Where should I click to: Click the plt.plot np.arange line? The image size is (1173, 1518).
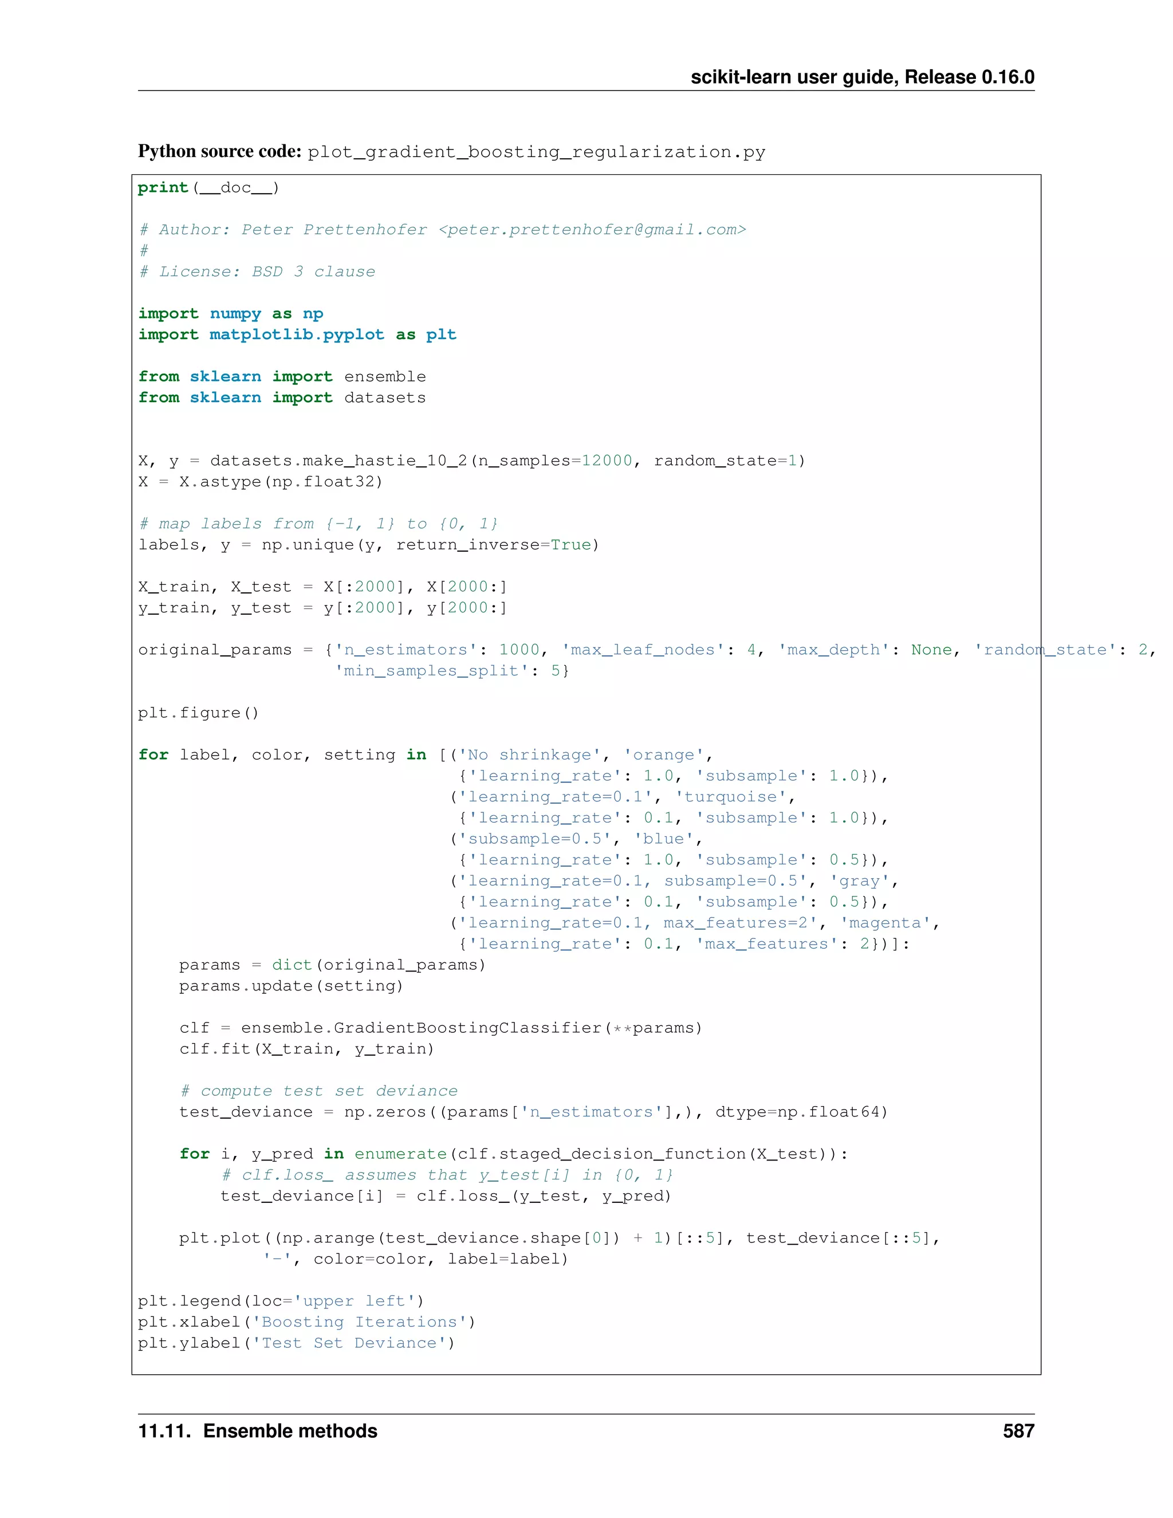click(x=560, y=1238)
